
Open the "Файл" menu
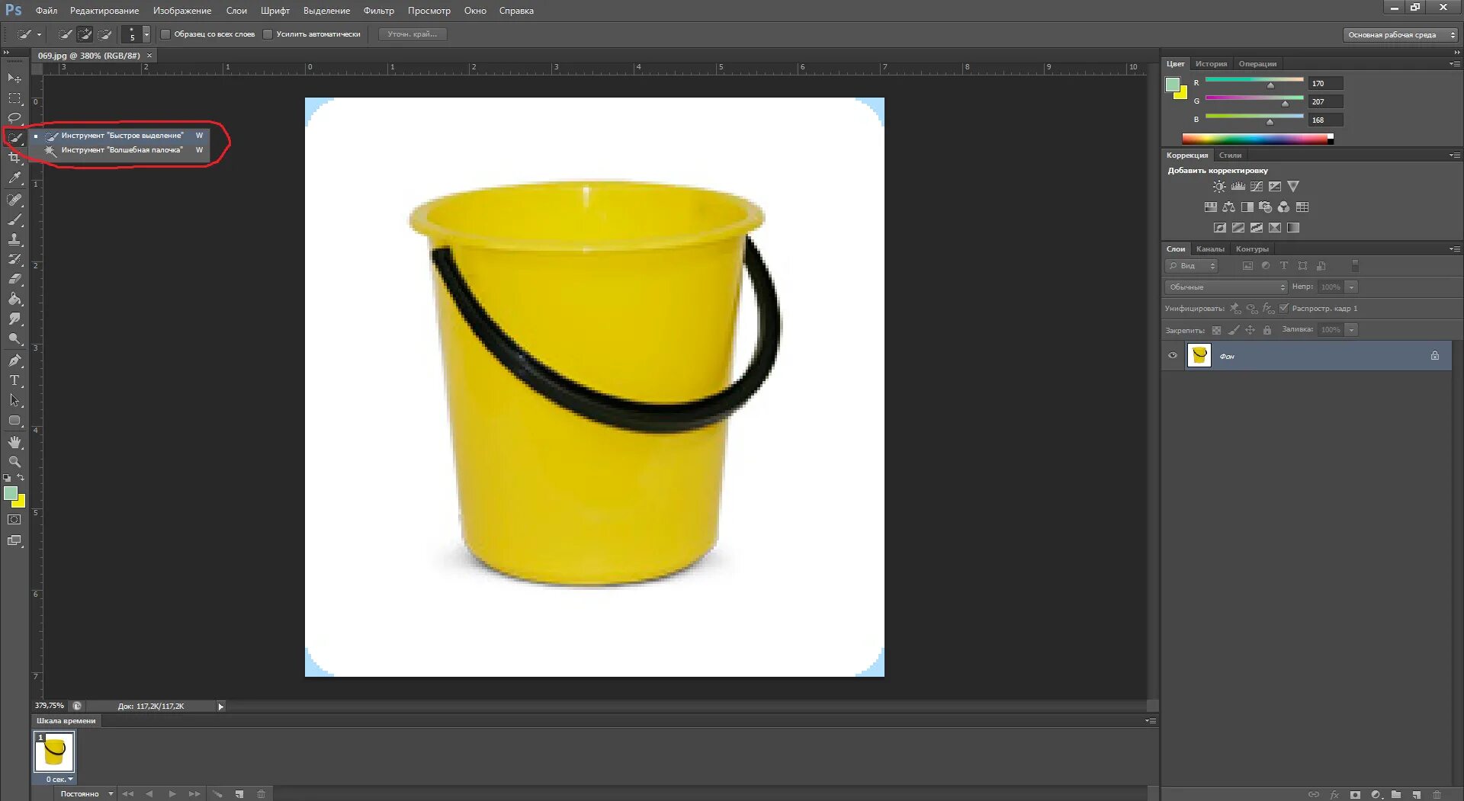[47, 11]
